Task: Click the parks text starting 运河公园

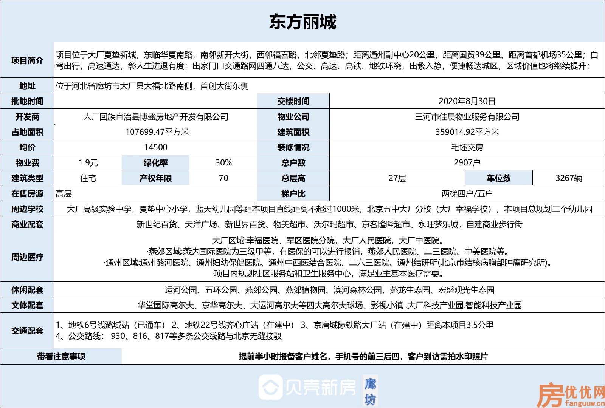Action: pos(329,290)
